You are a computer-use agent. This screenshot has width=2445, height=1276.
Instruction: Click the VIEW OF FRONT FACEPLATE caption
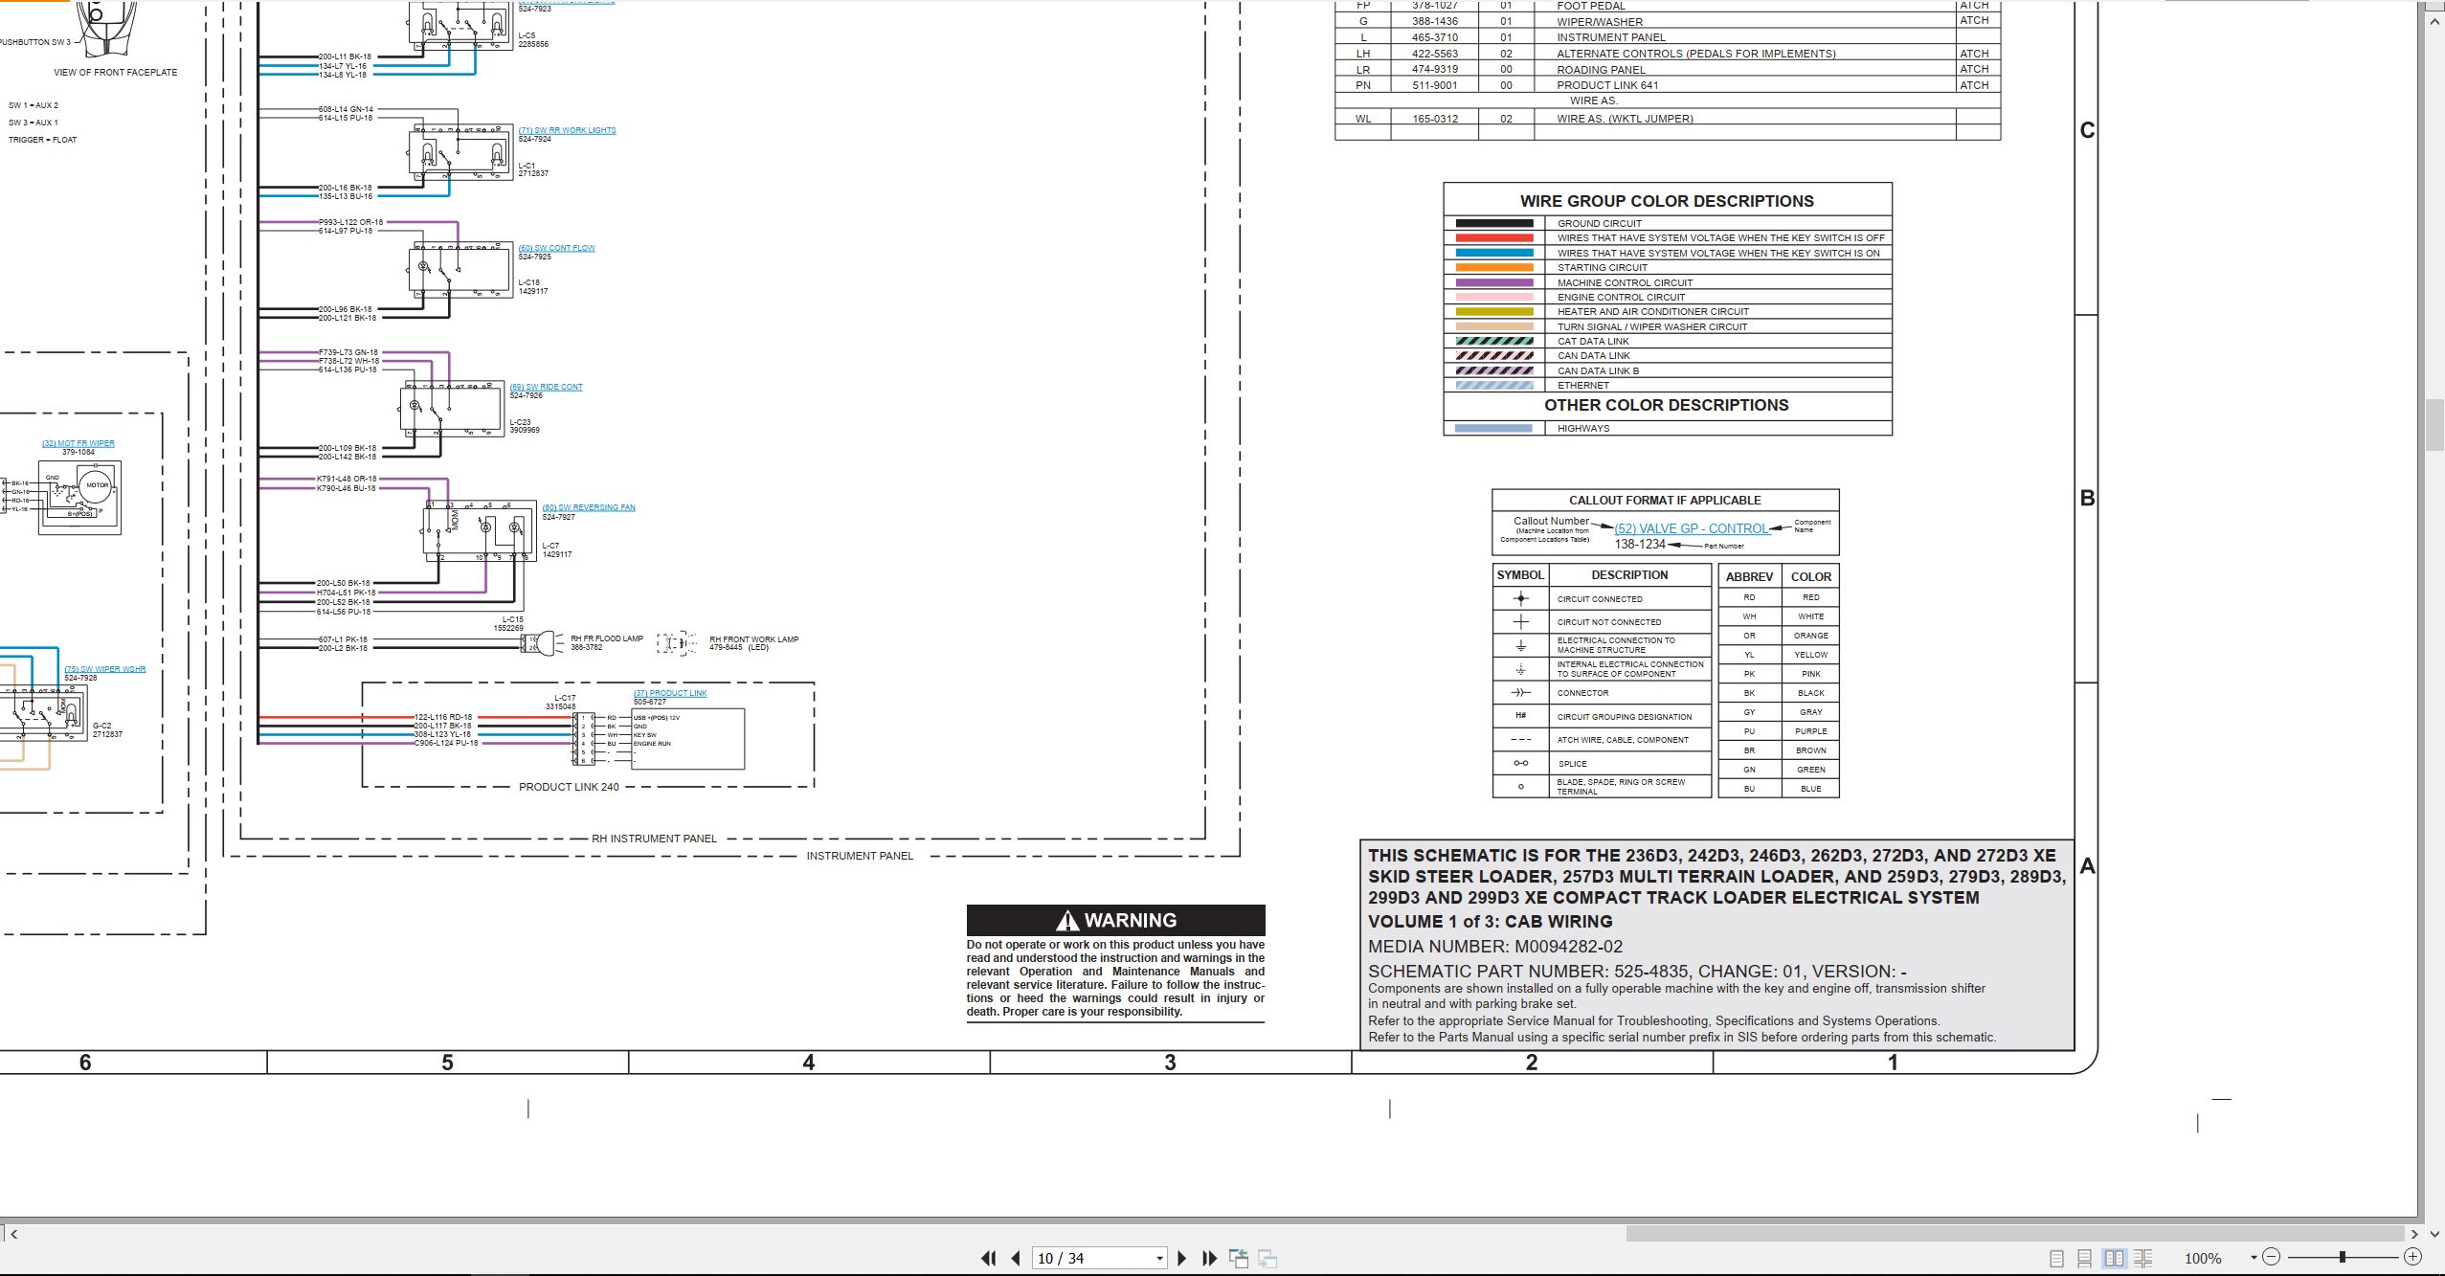tap(115, 72)
